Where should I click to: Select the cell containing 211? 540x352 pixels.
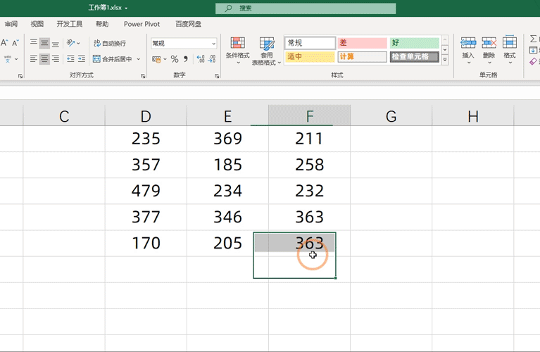pyautogui.click(x=310, y=139)
